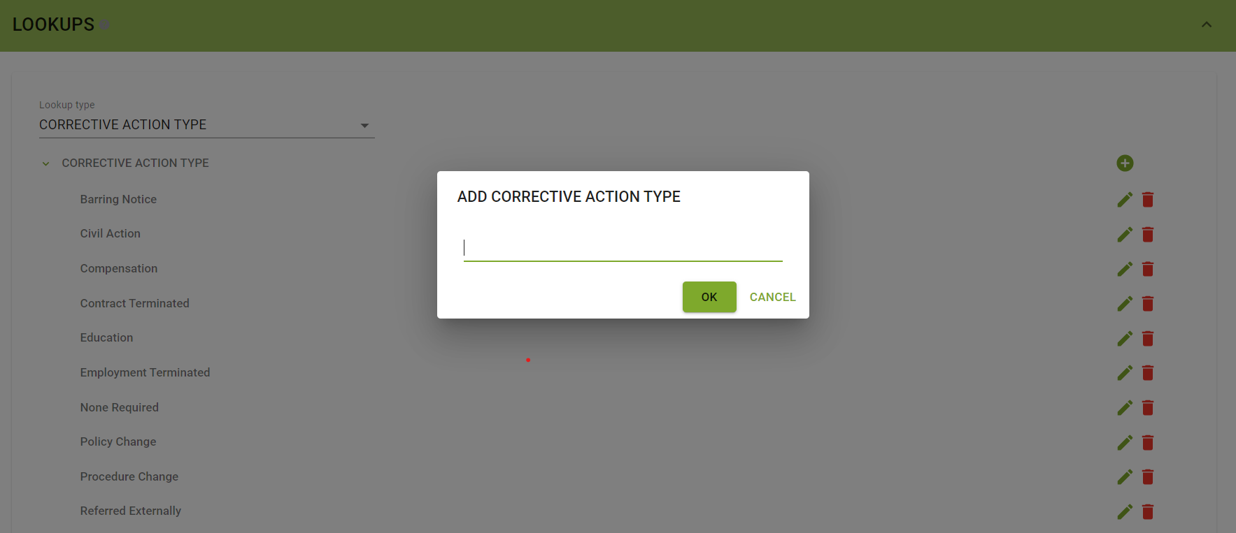Delete the Policy Change entry
This screenshot has width=1236, height=533.
coord(1148,443)
